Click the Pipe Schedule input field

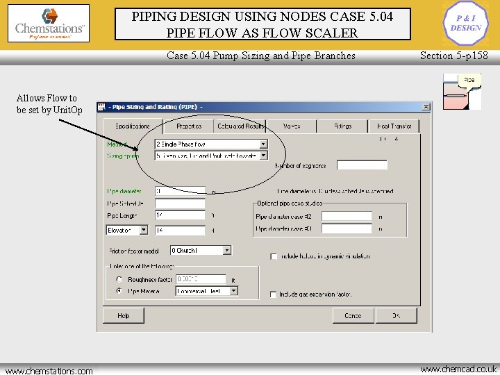point(180,203)
